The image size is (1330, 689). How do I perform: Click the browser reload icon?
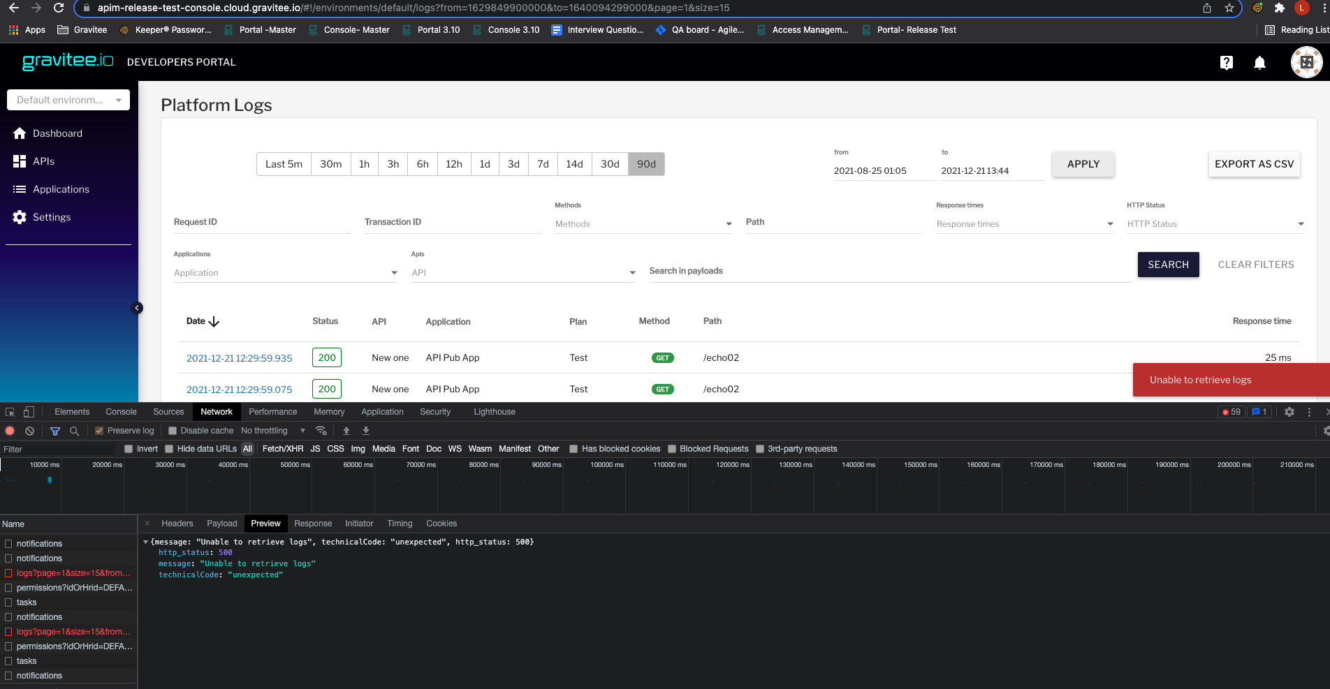tap(59, 8)
